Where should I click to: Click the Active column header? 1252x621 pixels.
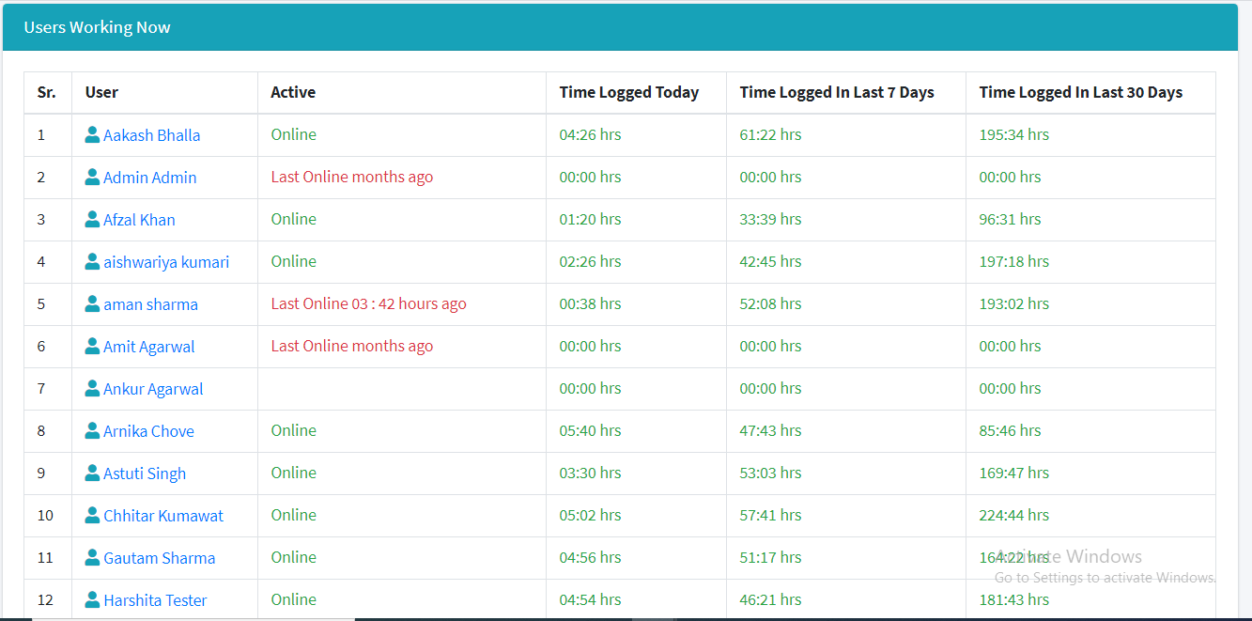point(293,92)
